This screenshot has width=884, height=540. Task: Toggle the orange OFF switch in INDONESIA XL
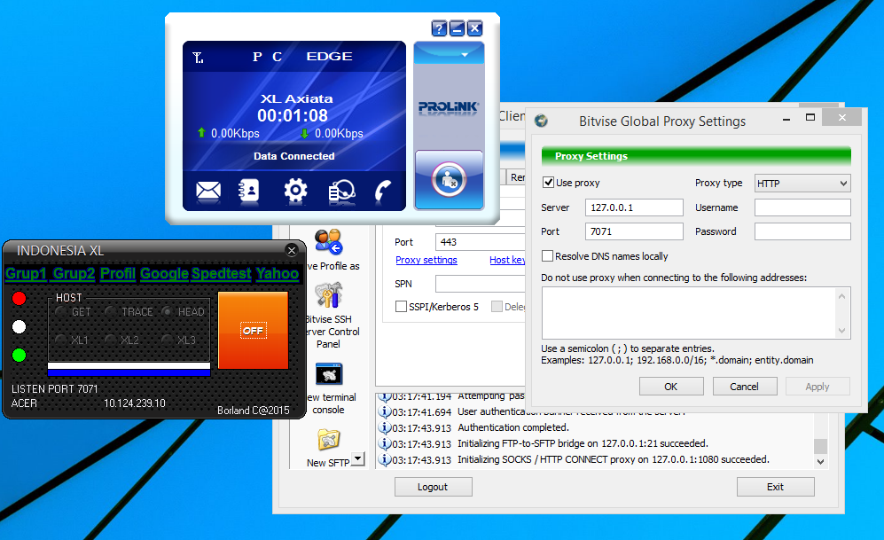tap(253, 331)
